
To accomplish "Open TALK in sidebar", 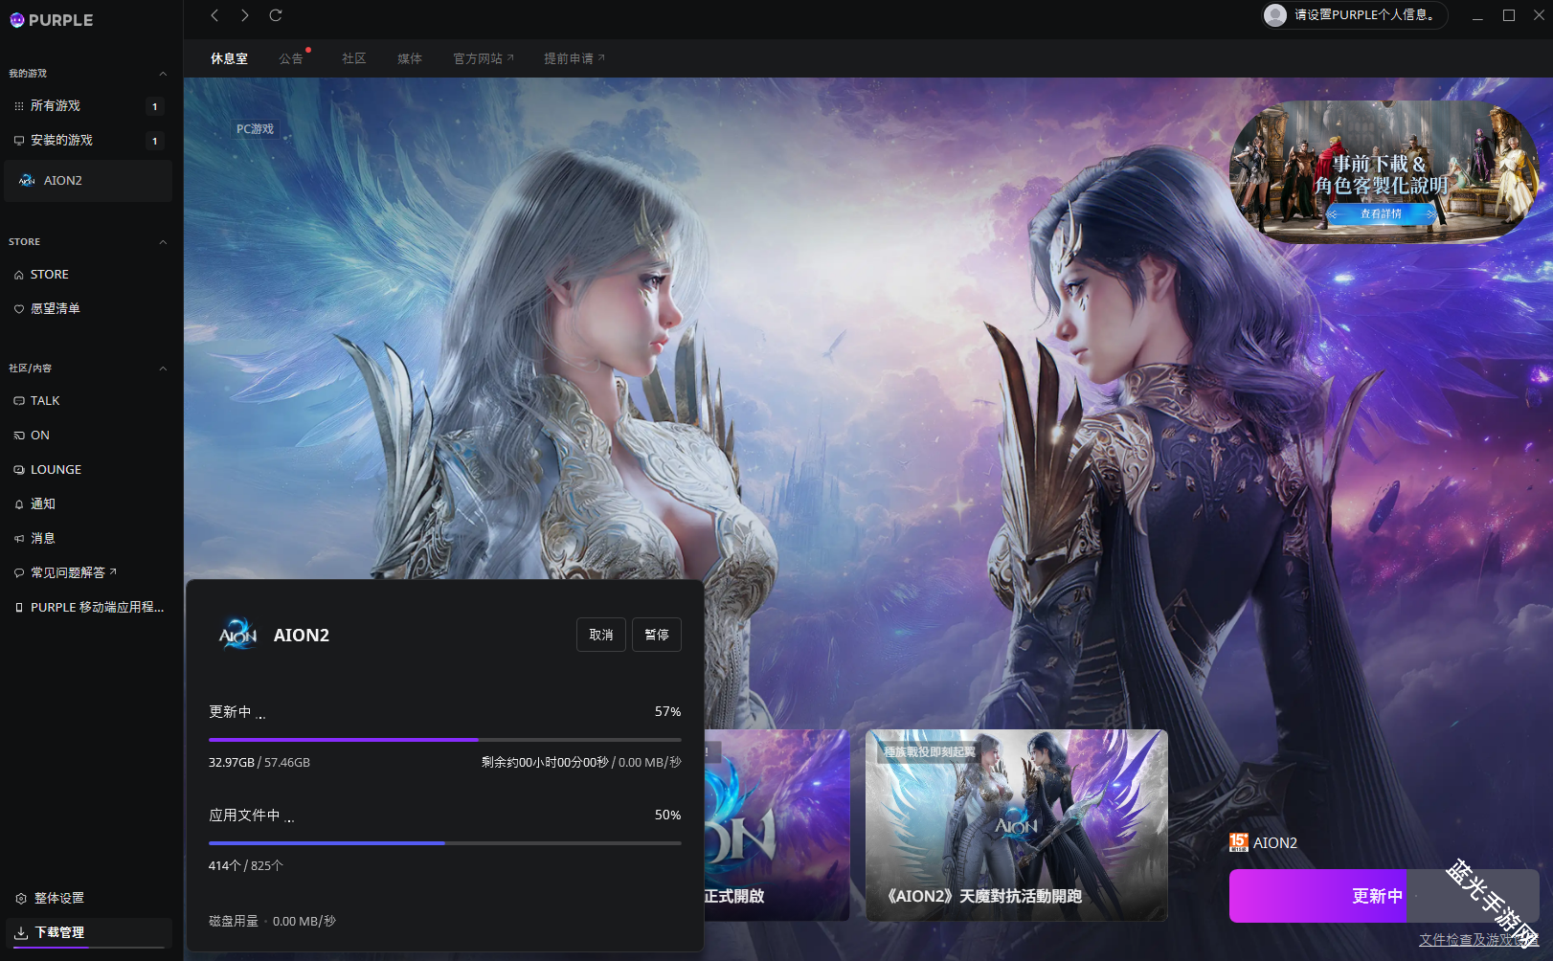I will [45, 401].
